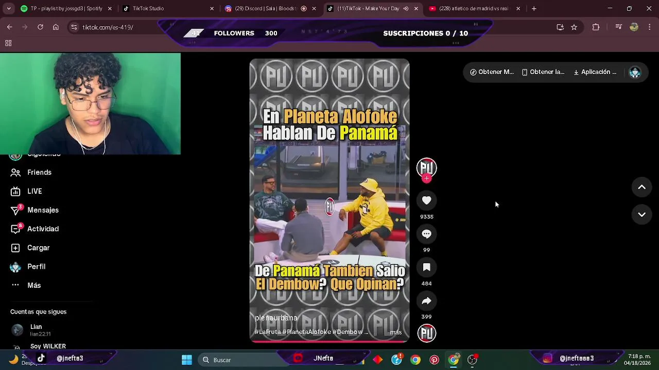Open the apps grid in bookmarks bar
Screen dimensions: 659x370
tap(8, 43)
